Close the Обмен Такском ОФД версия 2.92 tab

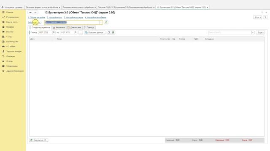click(207, 8)
